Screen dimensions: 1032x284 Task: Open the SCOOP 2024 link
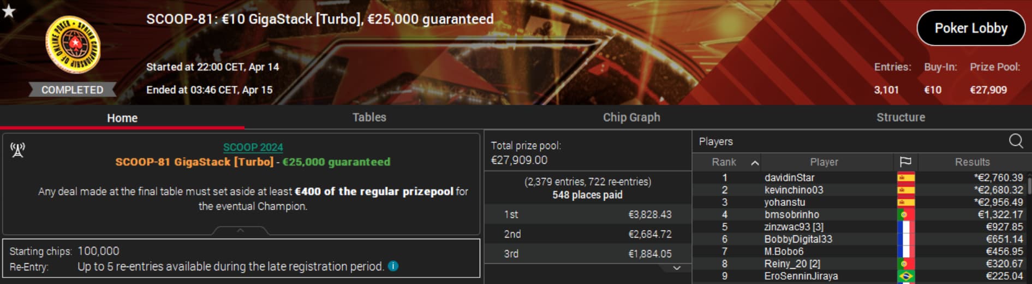click(253, 147)
